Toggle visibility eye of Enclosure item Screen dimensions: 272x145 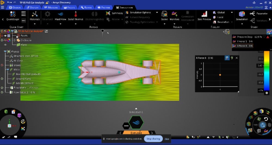5,40
